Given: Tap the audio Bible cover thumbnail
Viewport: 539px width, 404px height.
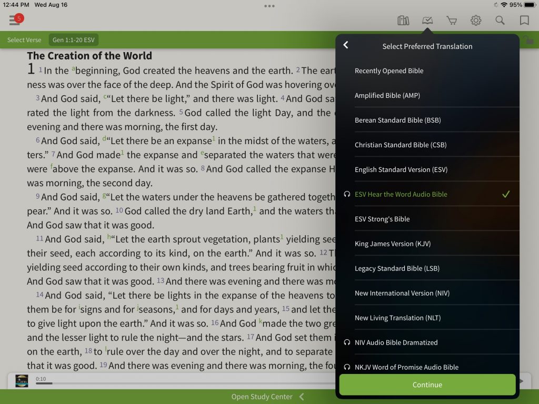Looking at the screenshot, I should (x=22, y=381).
